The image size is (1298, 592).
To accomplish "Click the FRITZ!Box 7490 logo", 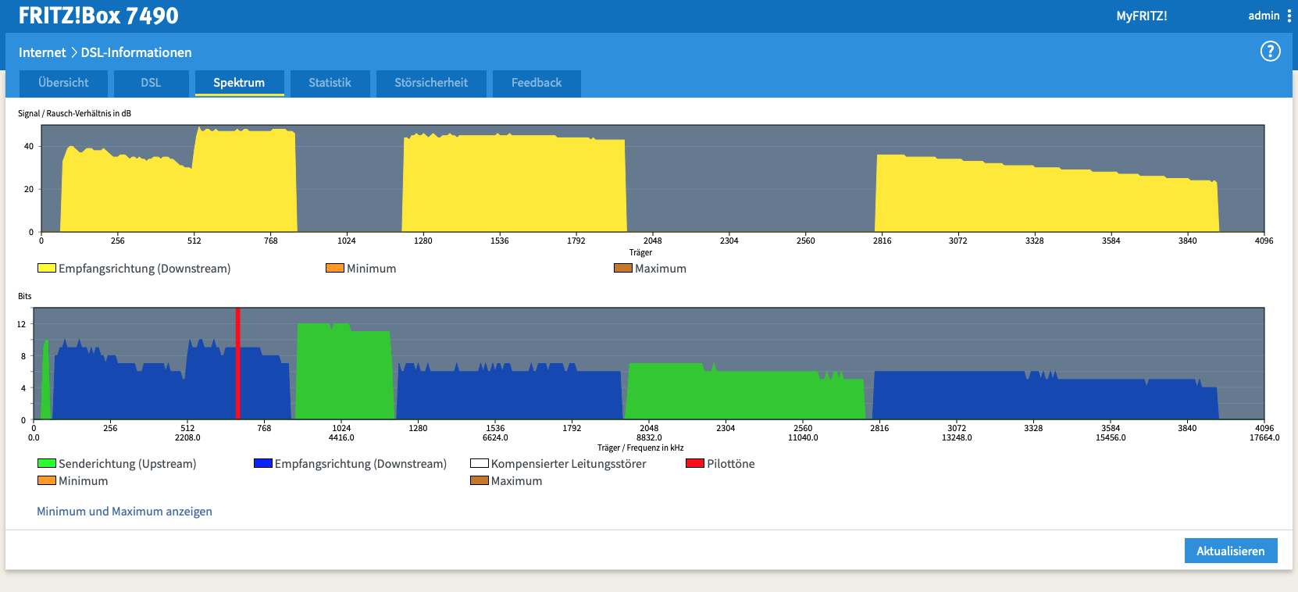I will (98, 16).
